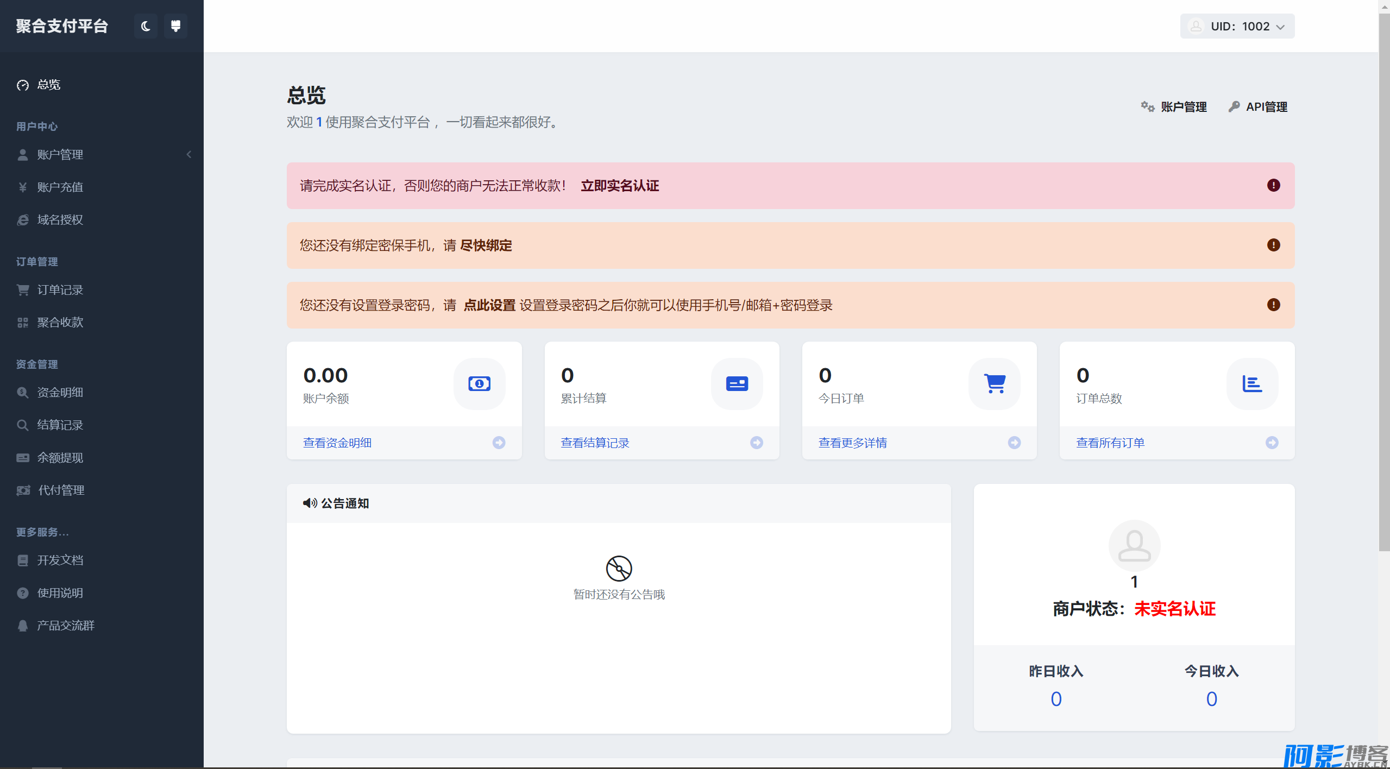Click the 昨日收入 value
The width and height of the screenshot is (1390, 769).
[x=1056, y=699]
